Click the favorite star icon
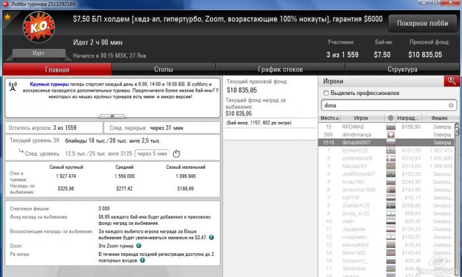This screenshot has width=462, height=277. (7, 16)
